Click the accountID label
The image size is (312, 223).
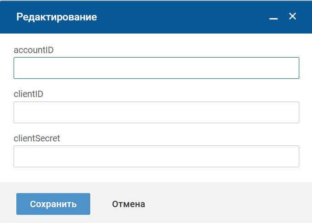pyautogui.click(x=34, y=50)
